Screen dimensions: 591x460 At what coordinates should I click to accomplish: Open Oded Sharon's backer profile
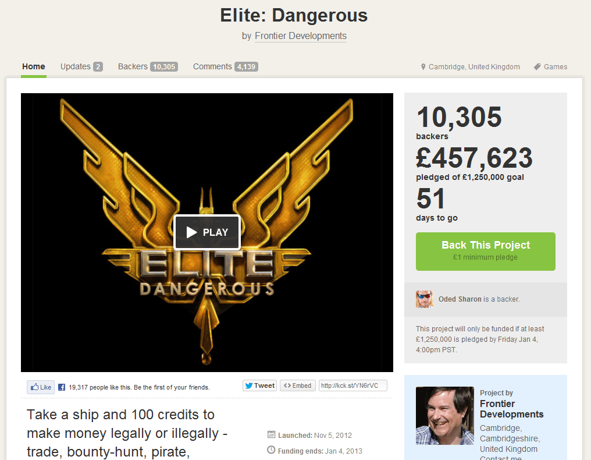pyautogui.click(x=460, y=299)
